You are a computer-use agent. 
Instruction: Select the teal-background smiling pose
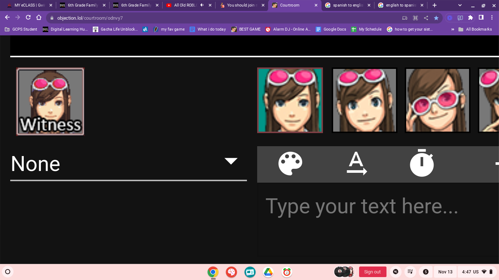tap(290, 100)
